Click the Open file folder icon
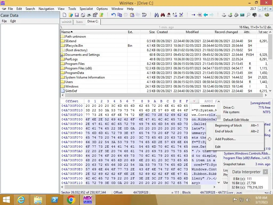This screenshot has height=205, width=273. click(x=71, y=15)
